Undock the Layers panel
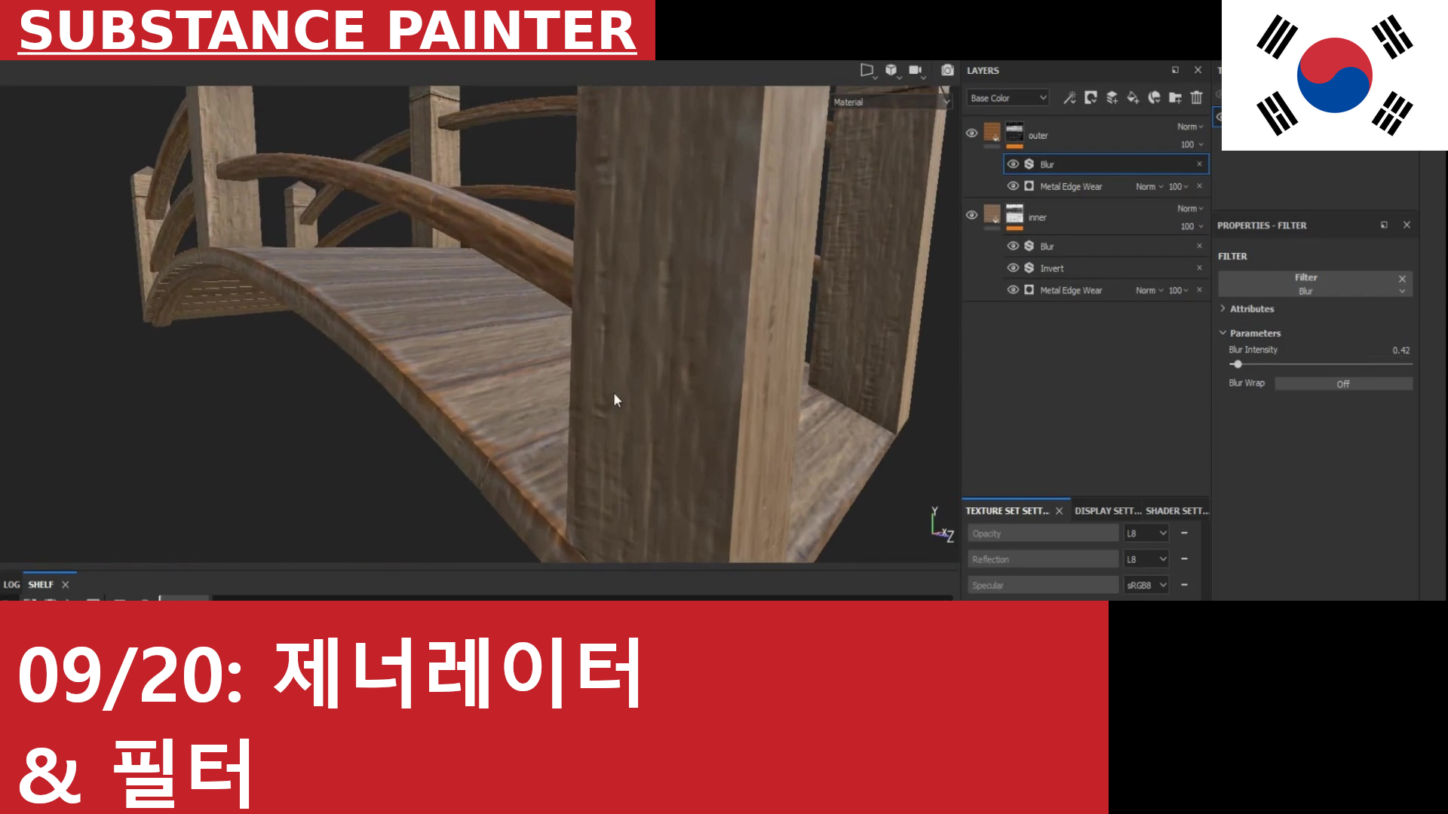This screenshot has height=814, width=1448. tap(1175, 70)
